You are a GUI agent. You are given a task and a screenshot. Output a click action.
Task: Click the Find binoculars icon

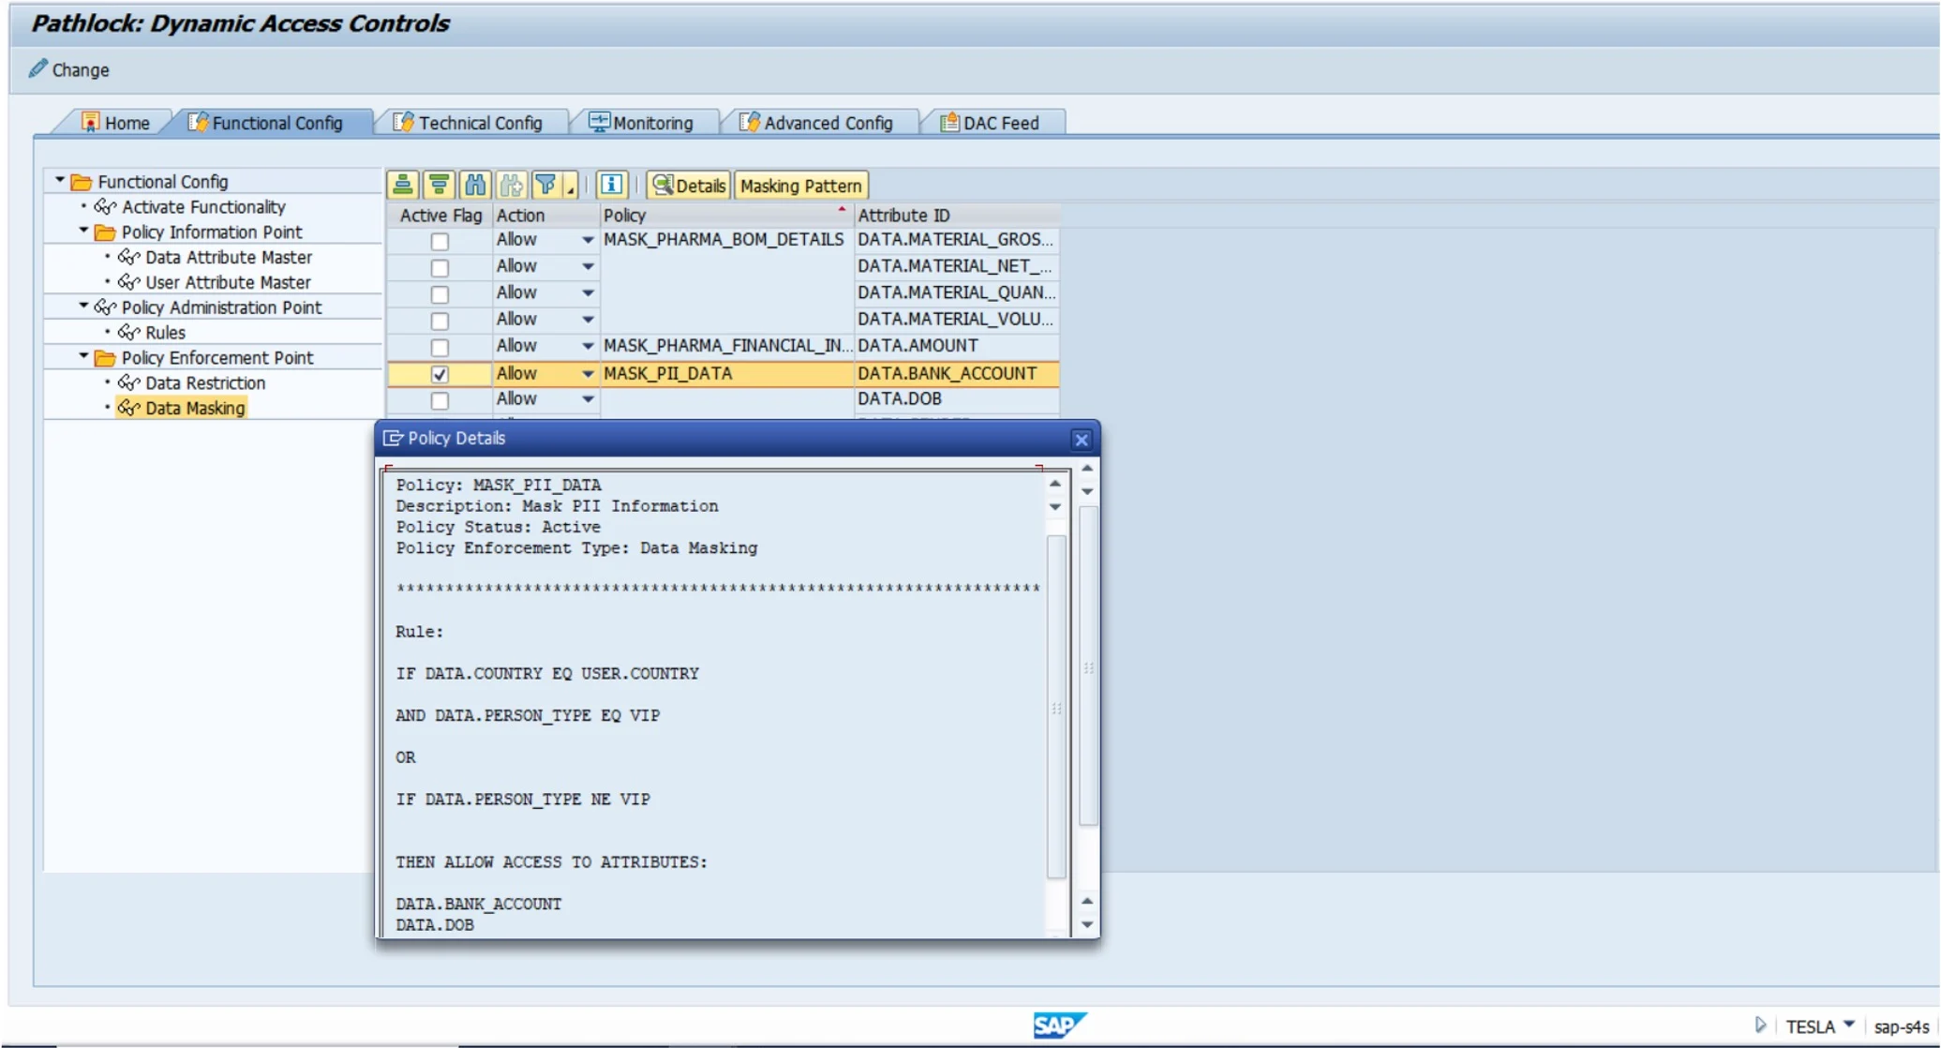[x=475, y=185]
